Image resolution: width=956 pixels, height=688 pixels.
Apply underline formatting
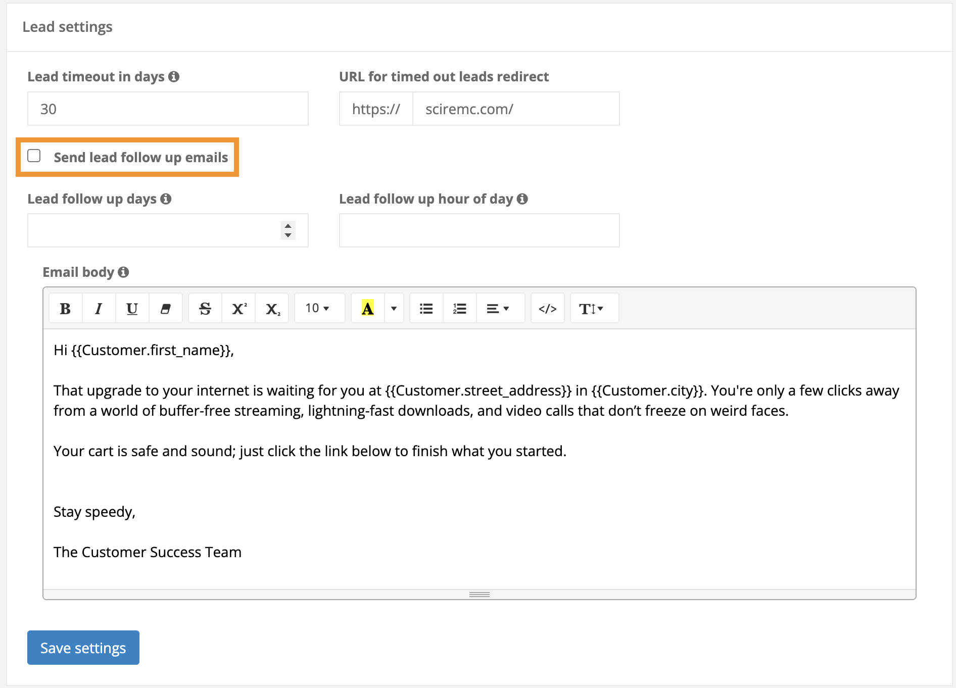[x=131, y=308]
